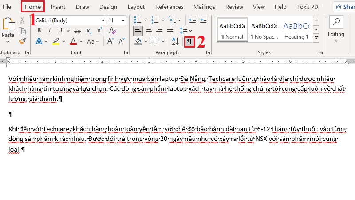
Task: Click the Numbering list icon
Action: 155,20
